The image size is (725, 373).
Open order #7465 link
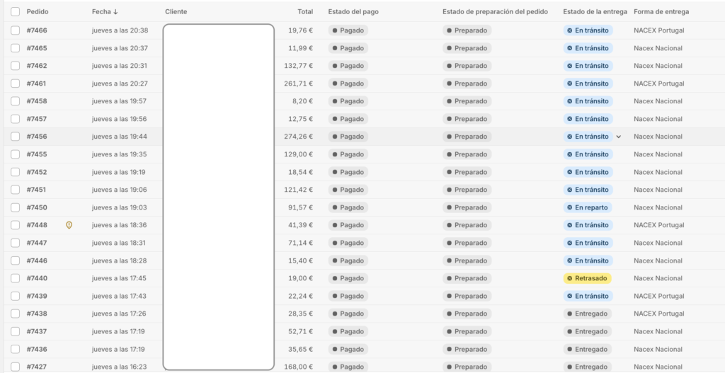pos(37,48)
